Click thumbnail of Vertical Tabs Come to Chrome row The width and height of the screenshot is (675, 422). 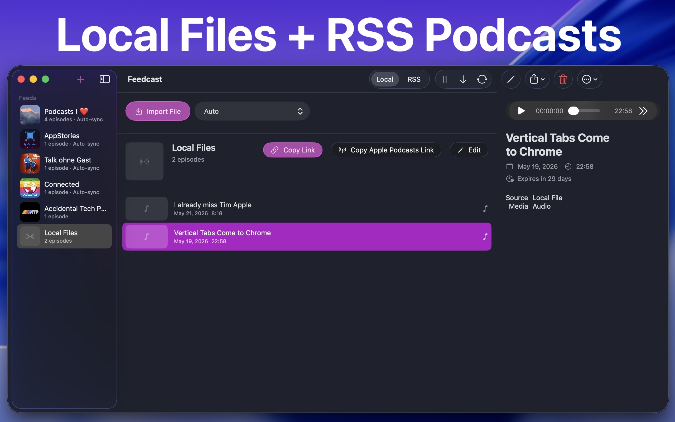(x=146, y=237)
